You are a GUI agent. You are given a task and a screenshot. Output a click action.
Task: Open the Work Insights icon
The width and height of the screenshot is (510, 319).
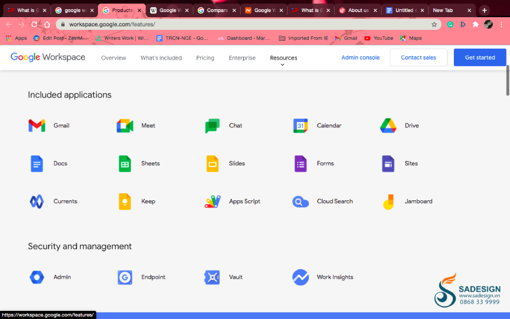click(x=300, y=277)
